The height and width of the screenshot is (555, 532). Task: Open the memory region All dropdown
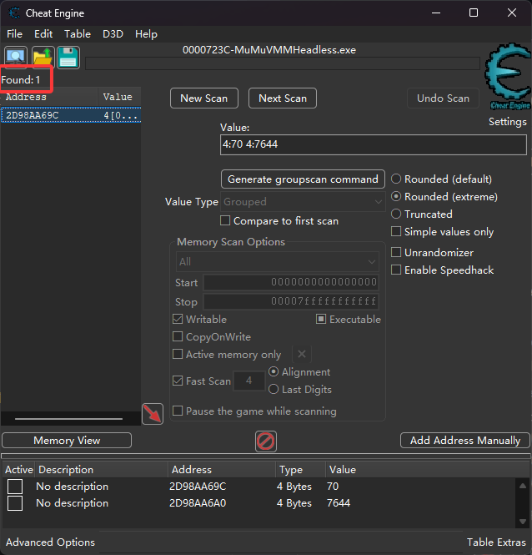pyautogui.click(x=278, y=262)
